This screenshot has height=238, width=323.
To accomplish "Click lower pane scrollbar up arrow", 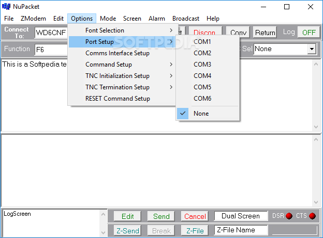I will coord(316,139).
